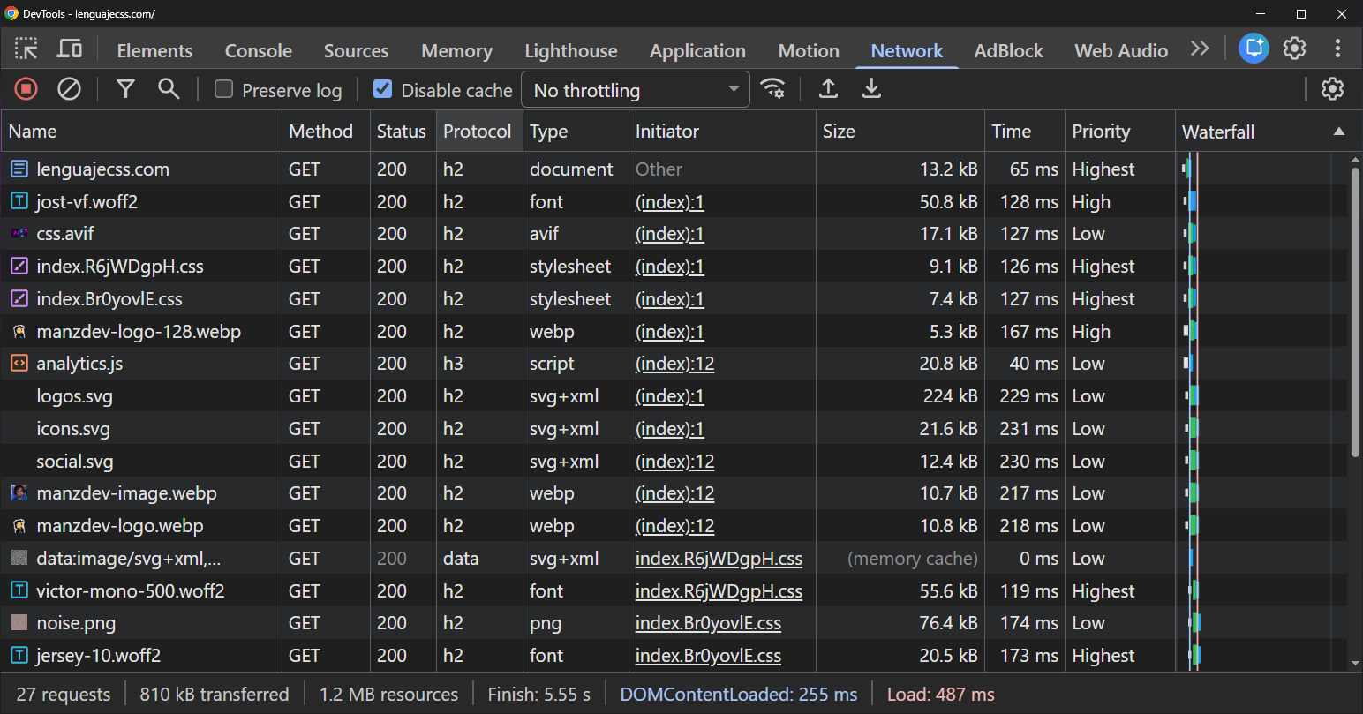Uncheck the Disable cache checkbox

[x=382, y=89]
